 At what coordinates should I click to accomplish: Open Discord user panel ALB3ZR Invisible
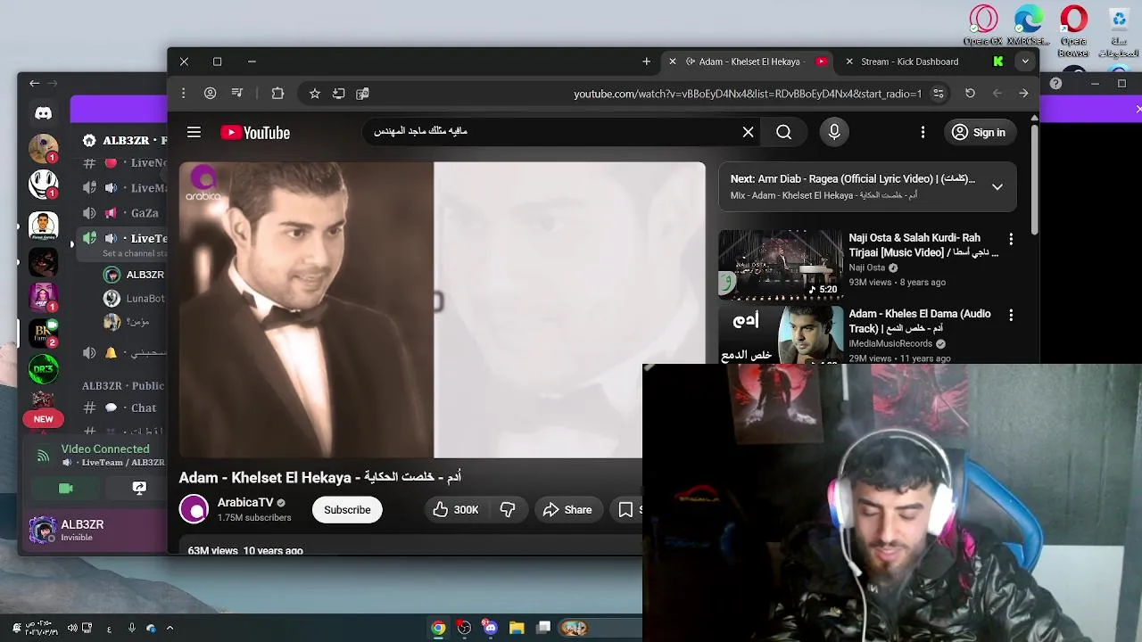pos(82,530)
